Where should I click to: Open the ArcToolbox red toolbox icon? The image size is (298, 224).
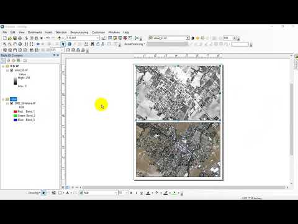[x=125, y=38]
